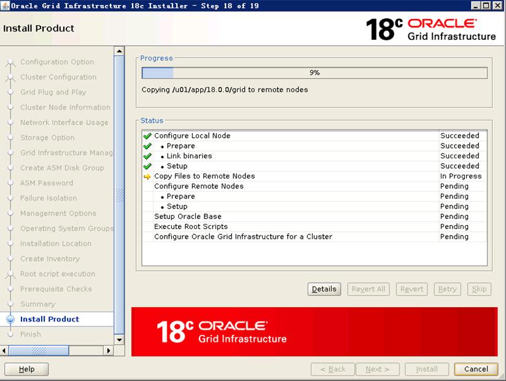This screenshot has height=381, width=506.
Task: Select the Create Inventory step
Action: pyautogui.click(x=50, y=259)
